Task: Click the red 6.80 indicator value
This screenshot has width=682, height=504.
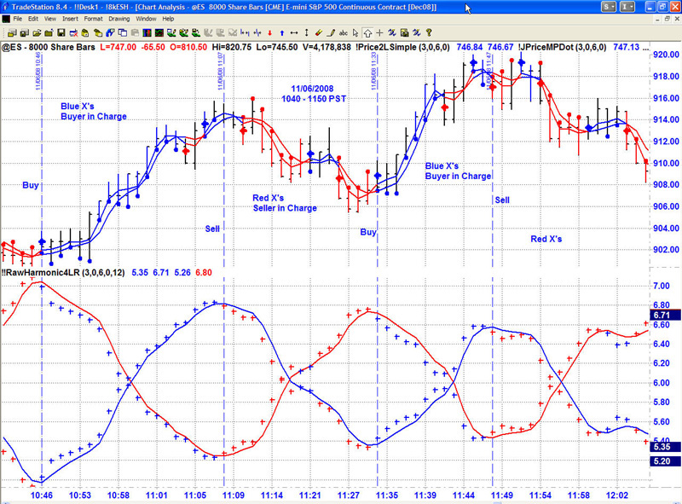Action: pos(204,272)
